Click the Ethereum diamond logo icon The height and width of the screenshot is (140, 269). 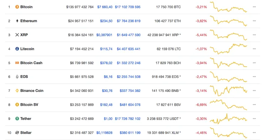tap(17, 21)
